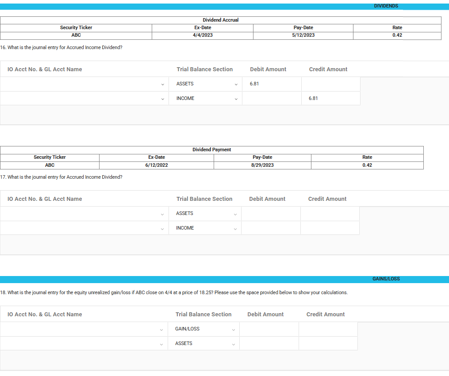449x376 pixels.
Task: Open the first IO Acct dropdown under question 16
Action: click(162, 84)
